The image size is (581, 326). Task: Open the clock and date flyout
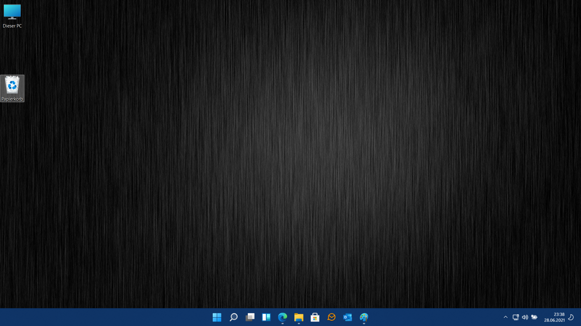pyautogui.click(x=554, y=317)
